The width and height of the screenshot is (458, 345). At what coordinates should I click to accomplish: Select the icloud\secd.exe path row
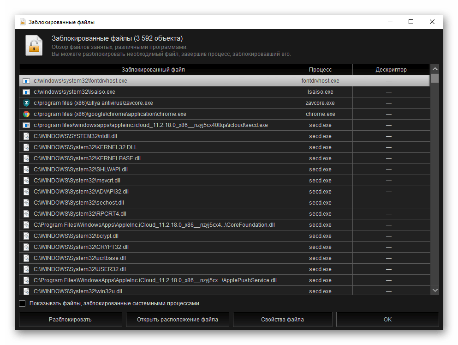click(x=225, y=125)
